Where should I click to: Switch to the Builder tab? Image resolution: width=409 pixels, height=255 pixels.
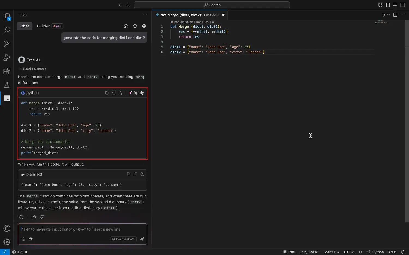[x=43, y=26]
